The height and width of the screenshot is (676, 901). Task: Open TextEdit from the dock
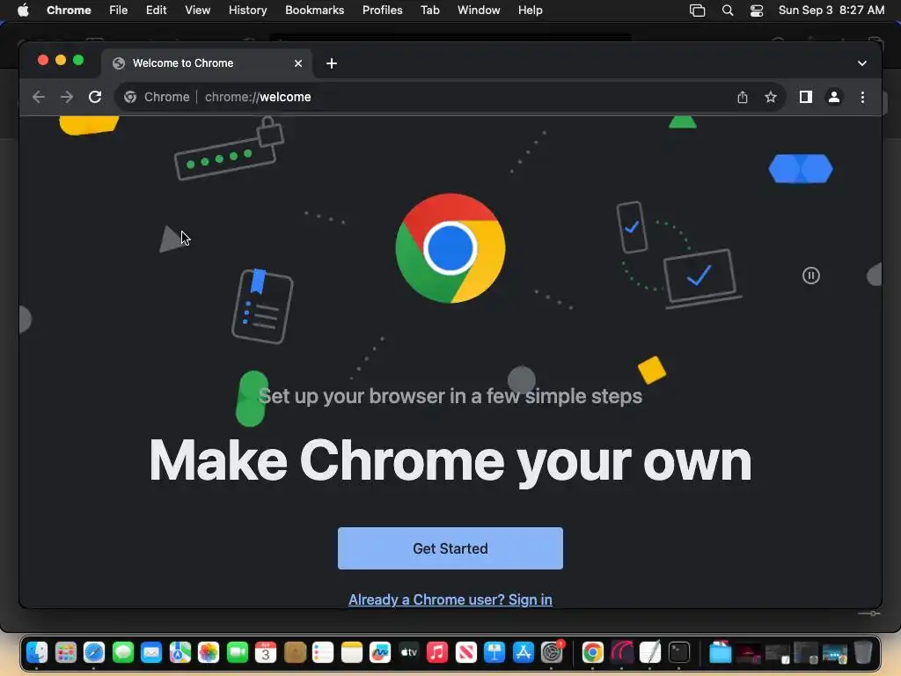point(650,652)
